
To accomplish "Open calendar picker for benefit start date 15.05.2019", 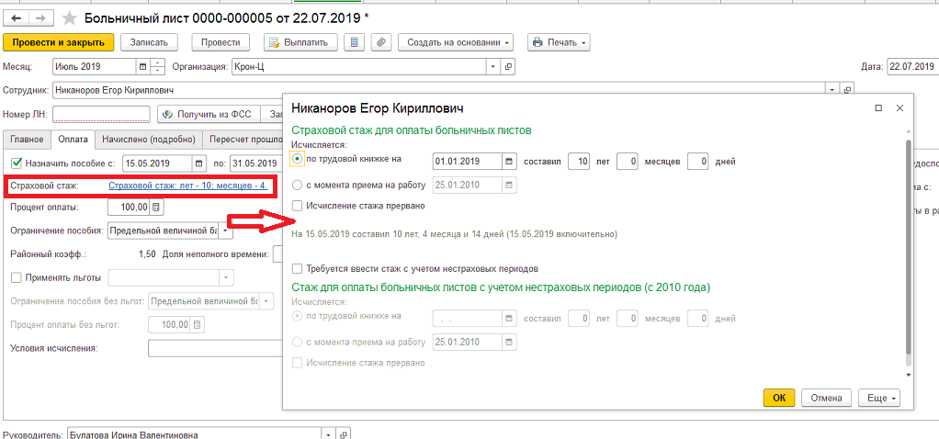I will tap(199, 163).
